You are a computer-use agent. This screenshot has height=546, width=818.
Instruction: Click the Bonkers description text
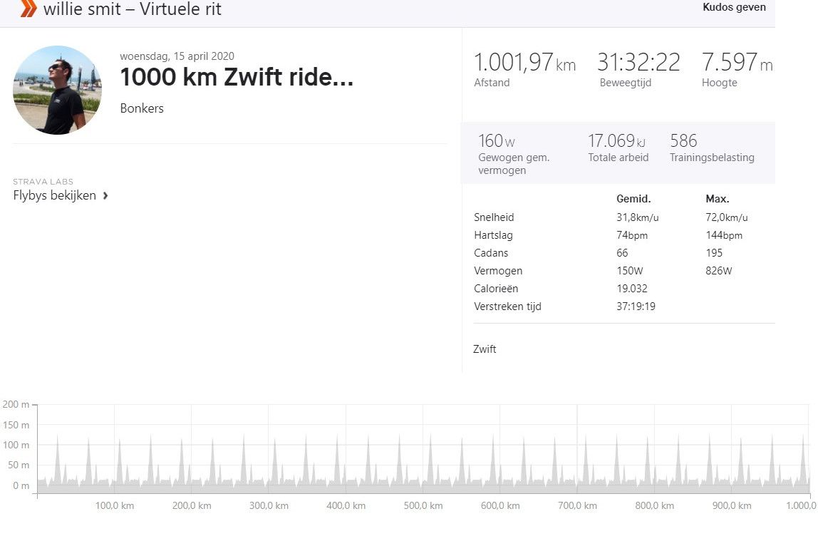pos(142,108)
